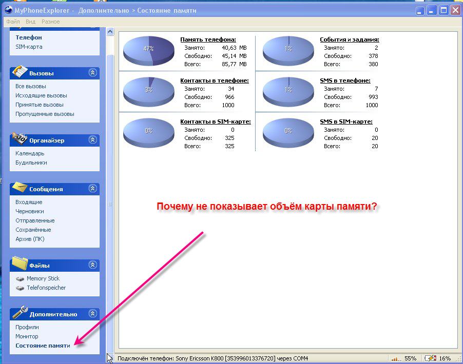Click the wrench icon in Дополнительно header
463x364 pixels.
[20, 312]
